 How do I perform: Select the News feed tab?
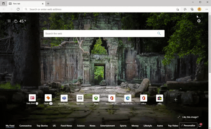[93, 126]
